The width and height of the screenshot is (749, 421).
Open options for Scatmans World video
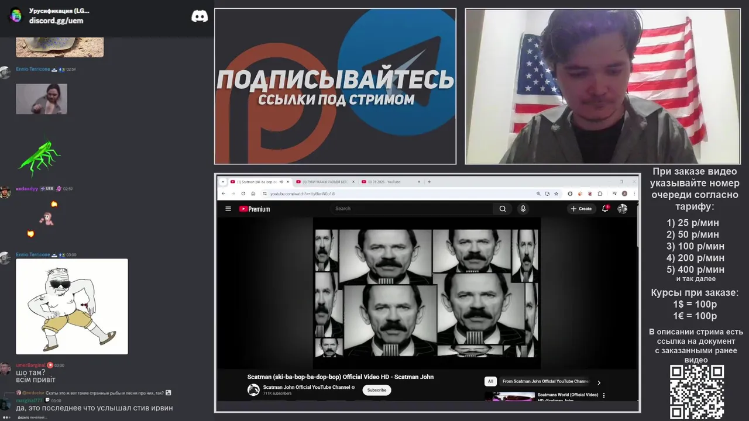pos(604,395)
